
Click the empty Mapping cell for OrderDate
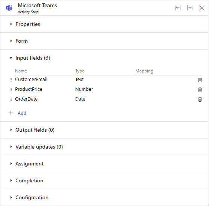(165, 99)
